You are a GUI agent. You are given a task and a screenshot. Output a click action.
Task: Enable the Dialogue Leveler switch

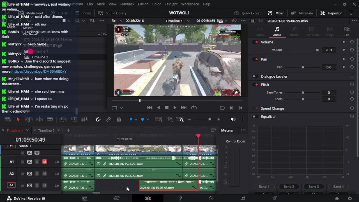click(x=255, y=76)
